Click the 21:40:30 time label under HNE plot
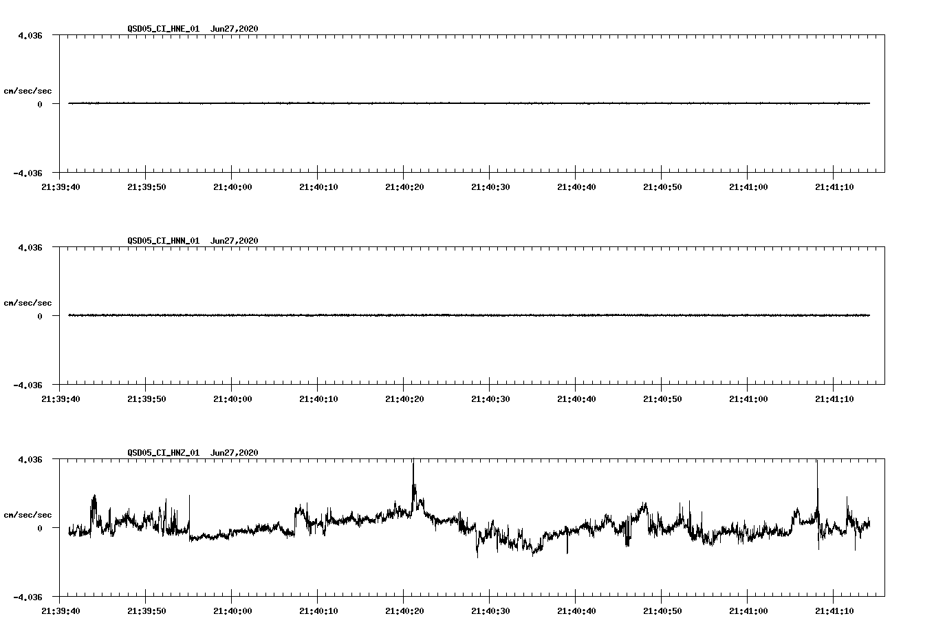This screenshot has height=636, width=934. coord(490,187)
